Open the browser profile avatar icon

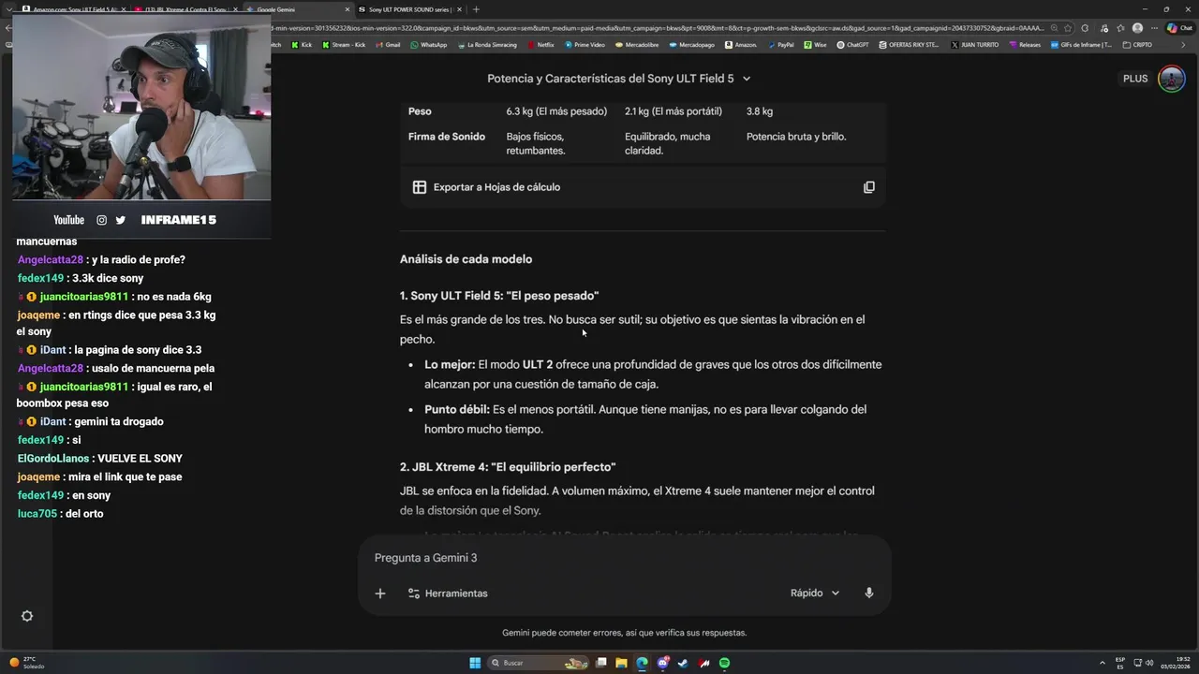click(1137, 28)
